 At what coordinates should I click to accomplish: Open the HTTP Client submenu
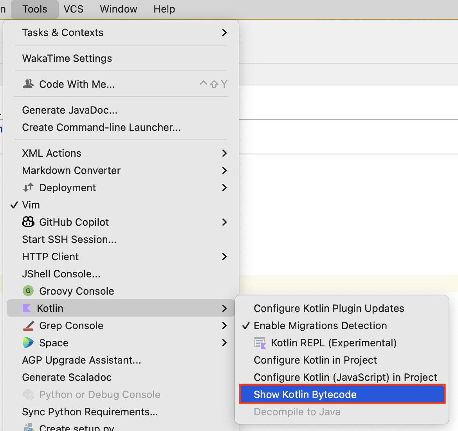50,256
